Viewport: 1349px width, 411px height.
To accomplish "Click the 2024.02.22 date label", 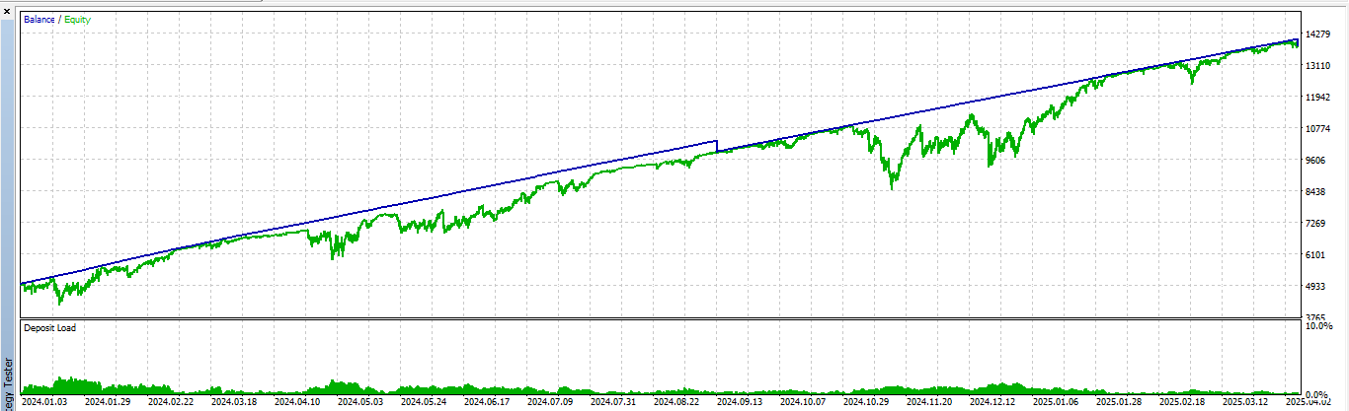I will pos(172,402).
